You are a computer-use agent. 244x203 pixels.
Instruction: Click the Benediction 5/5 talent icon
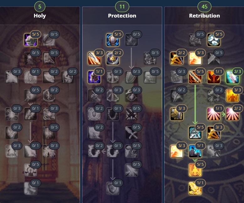214,40
